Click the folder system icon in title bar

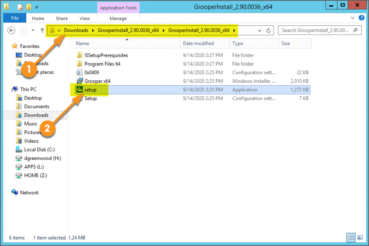(6, 6)
